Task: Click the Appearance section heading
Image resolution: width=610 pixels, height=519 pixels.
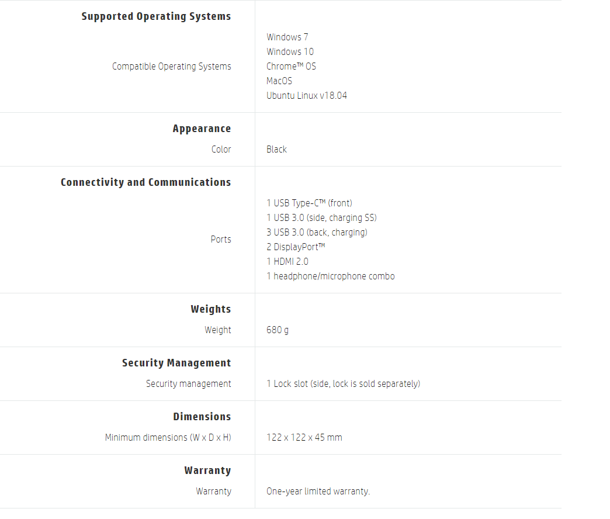Action: point(202,129)
